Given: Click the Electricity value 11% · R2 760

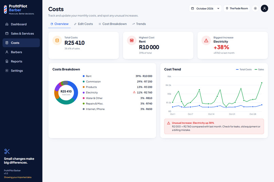Looking at the screenshot, I should (144, 93).
